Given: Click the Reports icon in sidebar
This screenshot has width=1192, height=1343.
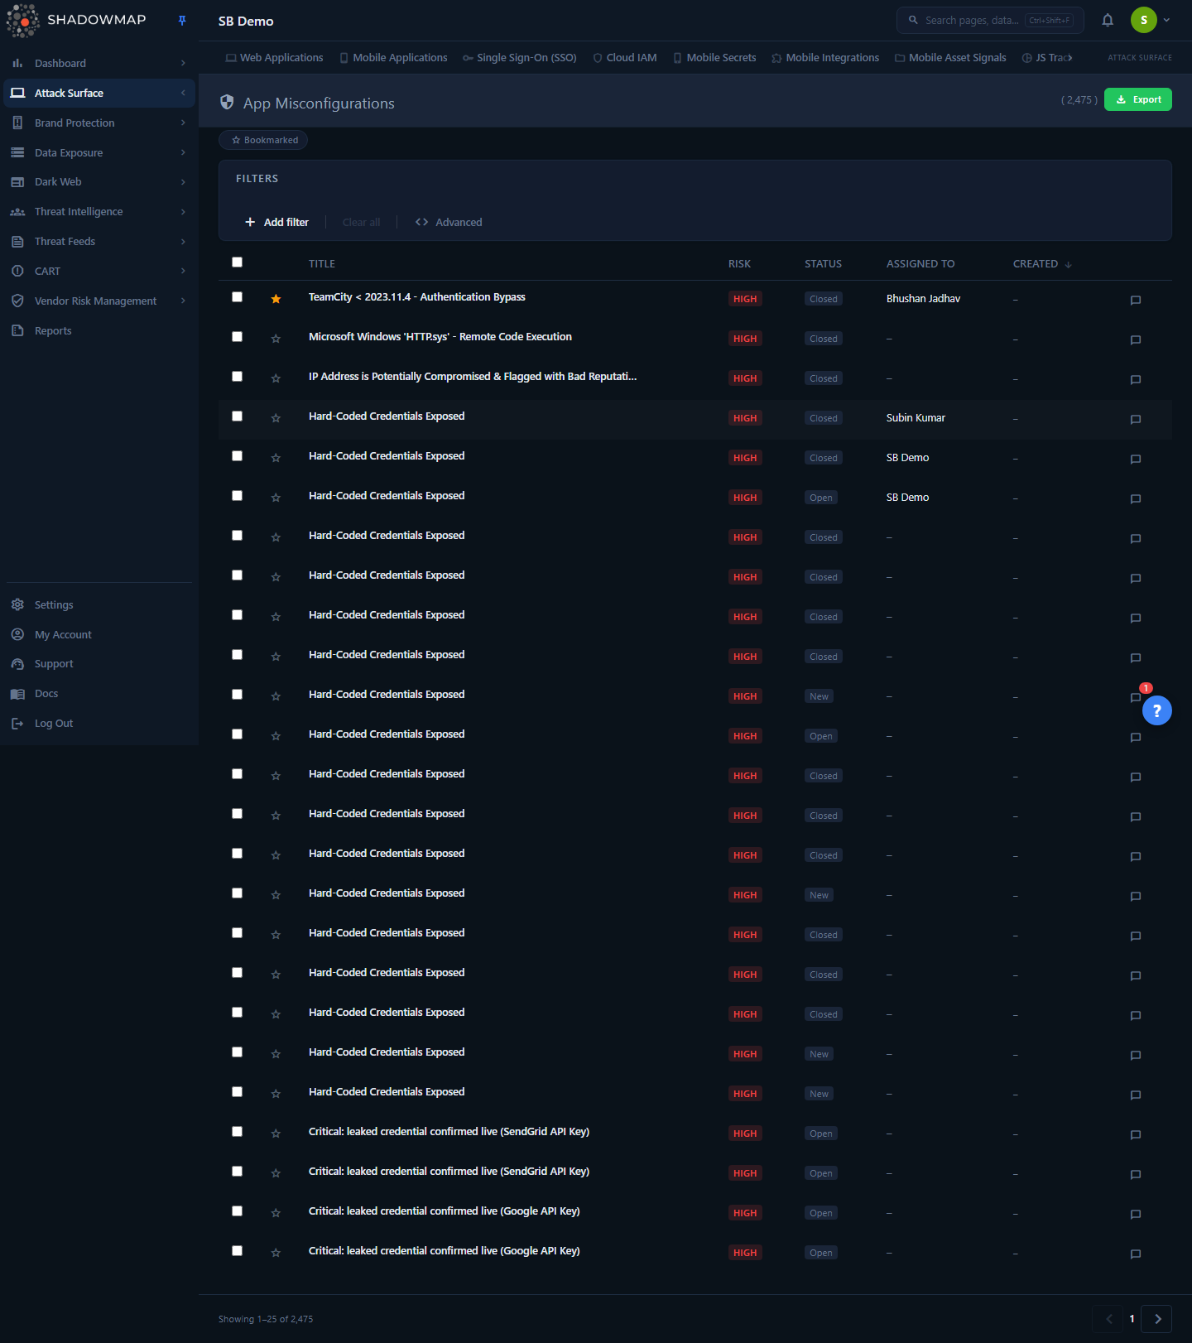Looking at the screenshot, I should click(17, 330).
